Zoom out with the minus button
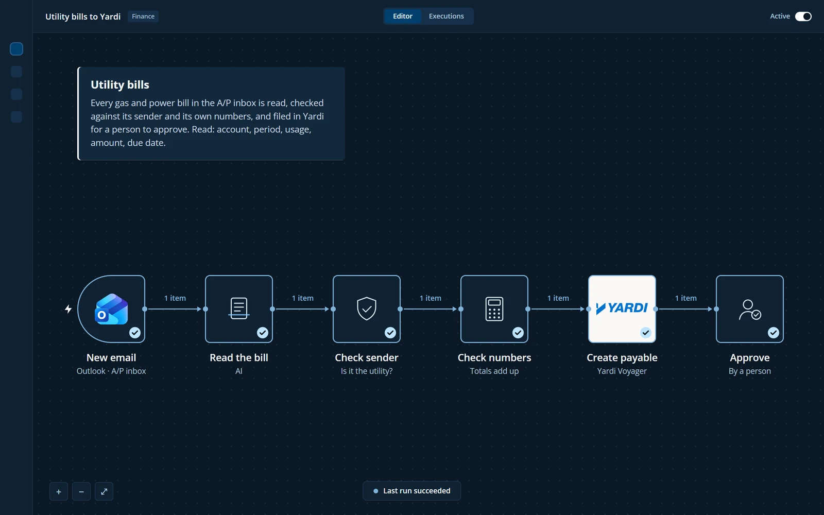The height and width of the screenshot is (515, 824). [x=81, y=491]
